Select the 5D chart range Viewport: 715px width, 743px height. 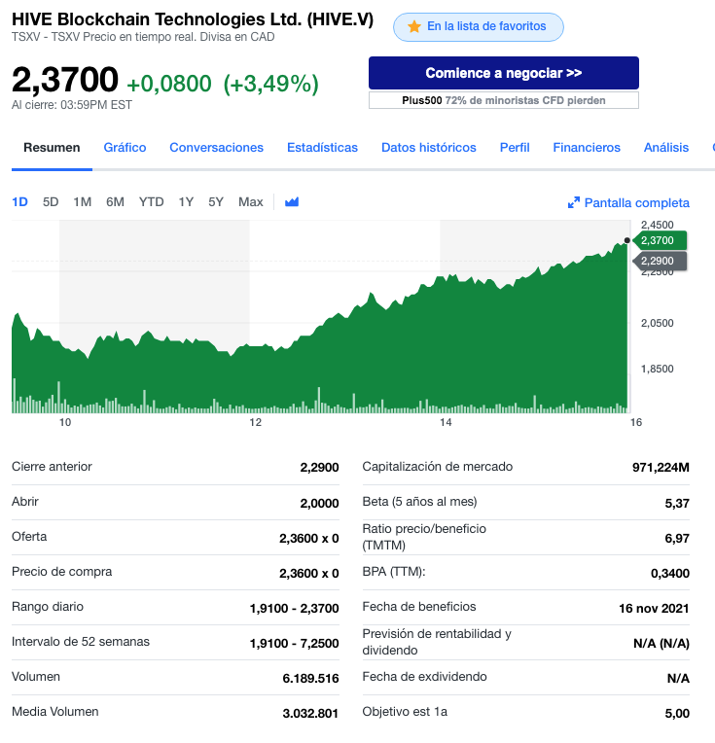(51, 202)
